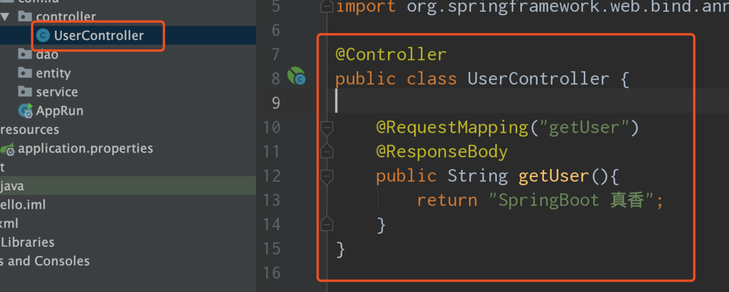Fold the getUser method at line 12
Image resolution: width=729 pixels, height=292 pixels.
[327, 176]
